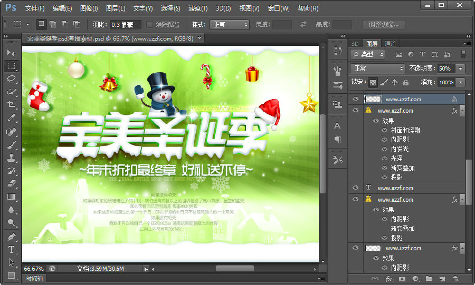The width and height of the screenshot is (475, 285).
Task: Open the status bar info arrow menu
Action: point(146,269)
